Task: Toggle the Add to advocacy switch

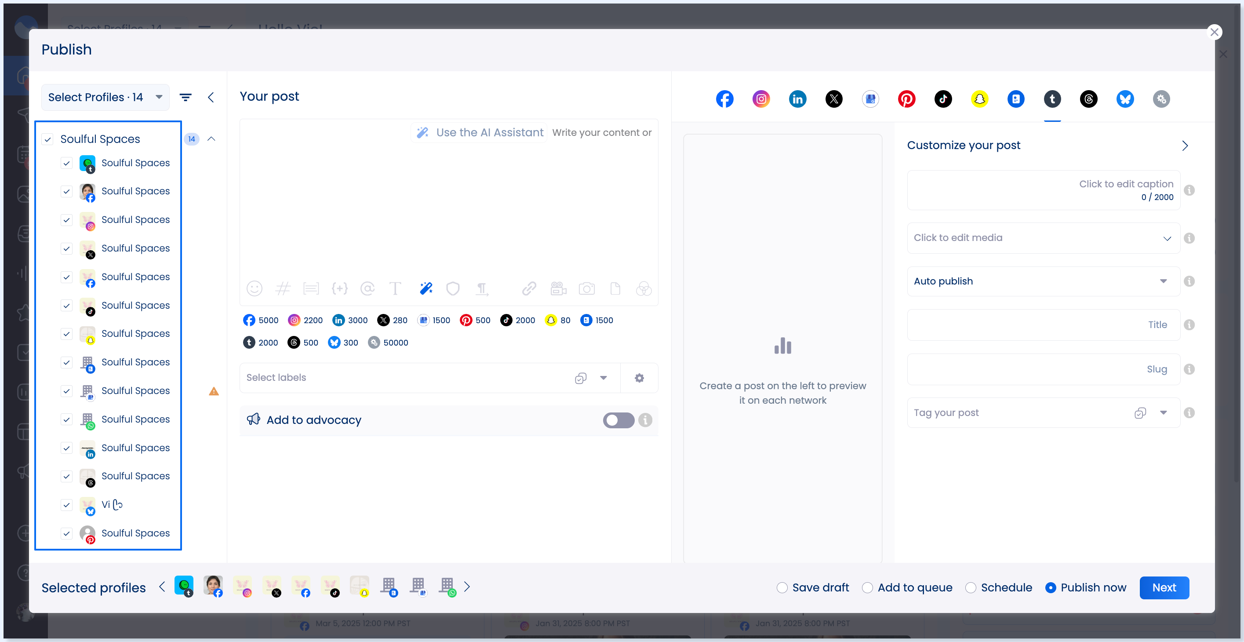Action: point(618,420)
